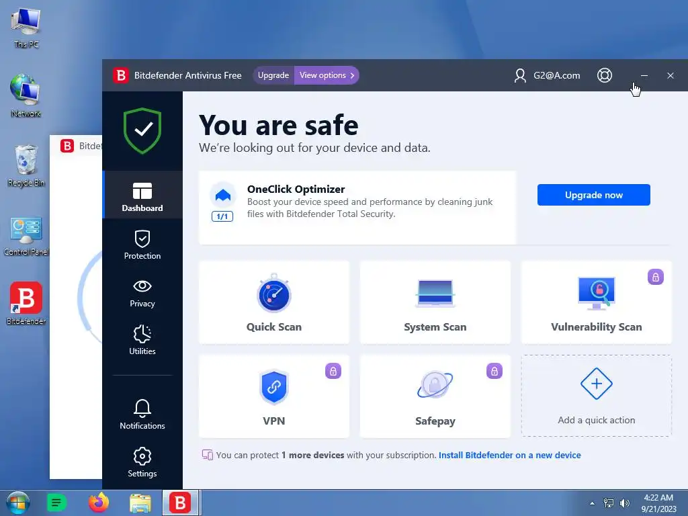
Task: Click OneClick Optimizer heading text
Action: [x=296, y=189]
